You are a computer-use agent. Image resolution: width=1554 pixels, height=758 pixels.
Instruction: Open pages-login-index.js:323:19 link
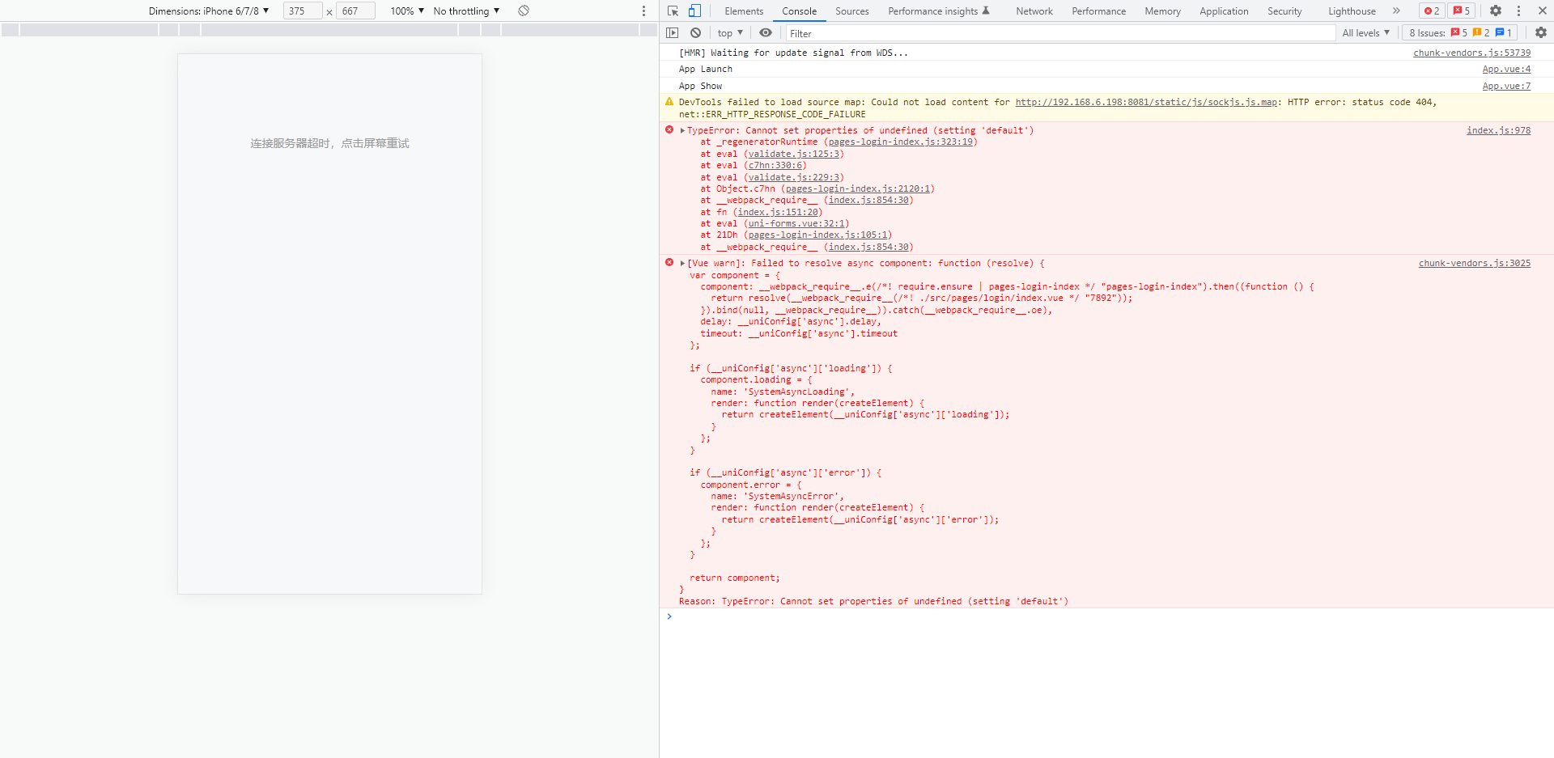(x=900, y=142)
